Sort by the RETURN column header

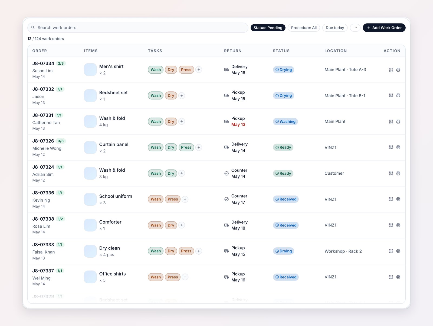pyautogui.click(x=233, y=51)
